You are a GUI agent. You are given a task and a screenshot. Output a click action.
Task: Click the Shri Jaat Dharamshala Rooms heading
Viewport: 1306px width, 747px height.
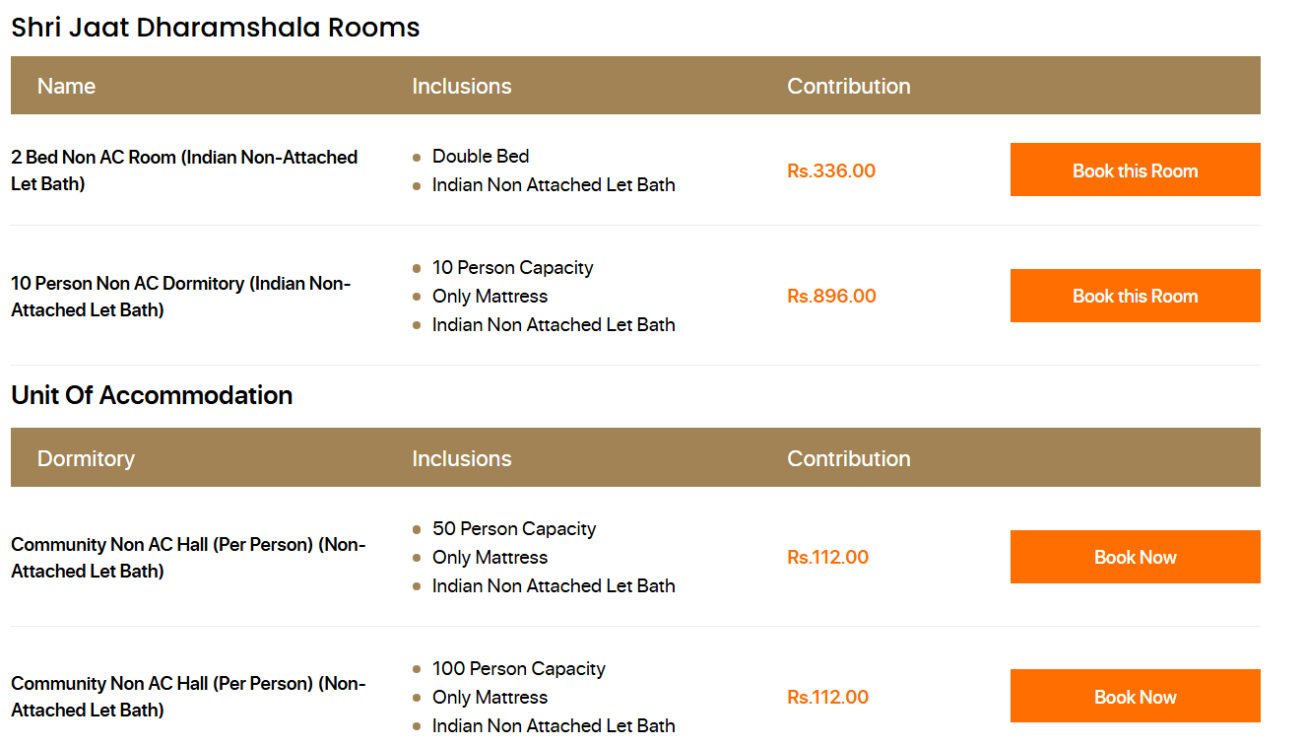[x=215, y=28]
